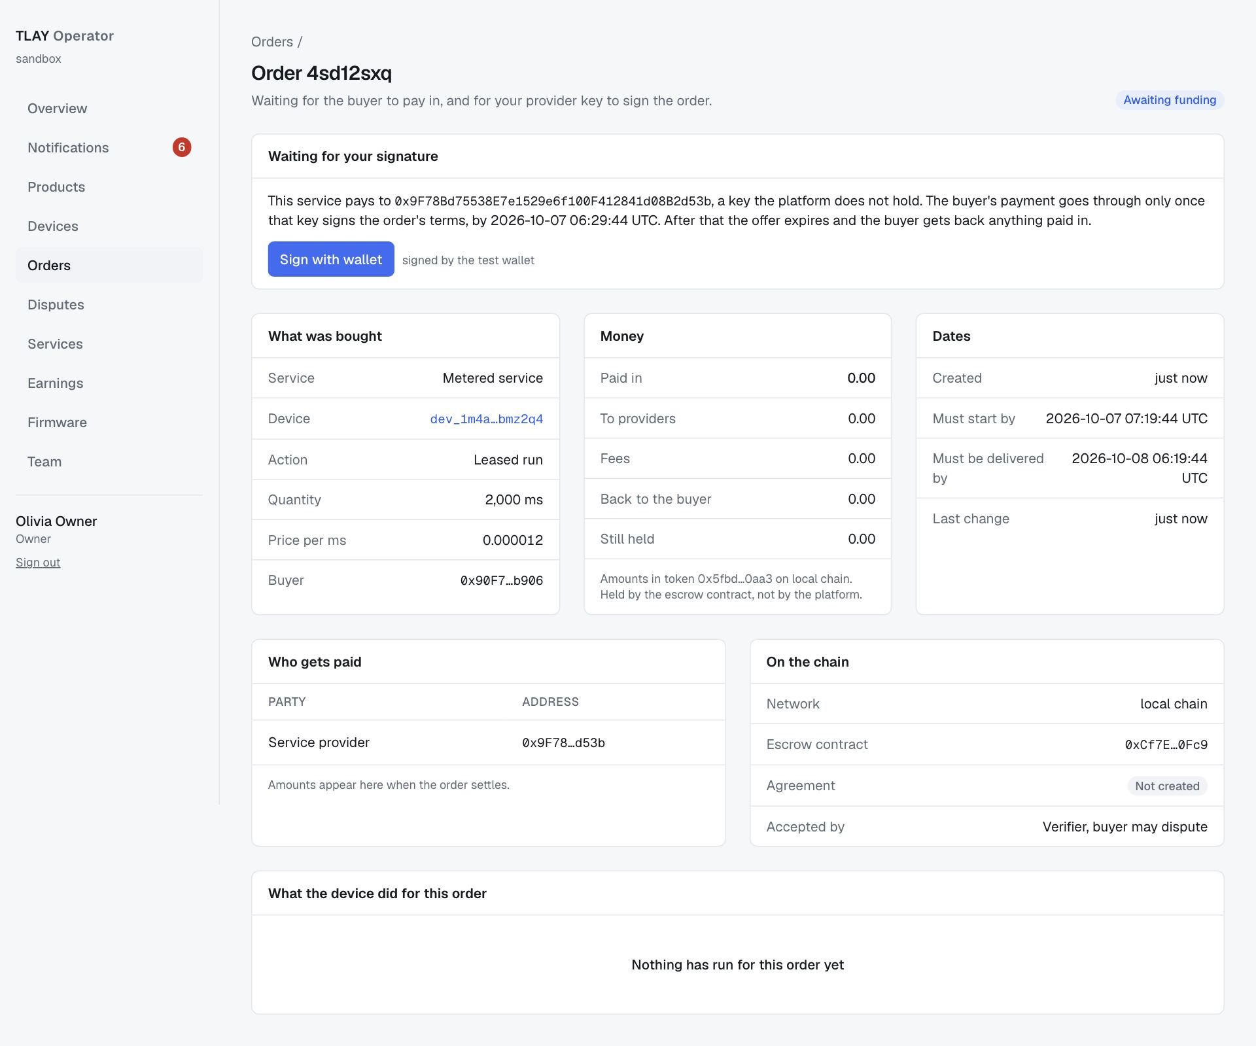This screenshot has width=1256, height=1046.
Task: Click the Fees amount row
Action: [737, 459]
